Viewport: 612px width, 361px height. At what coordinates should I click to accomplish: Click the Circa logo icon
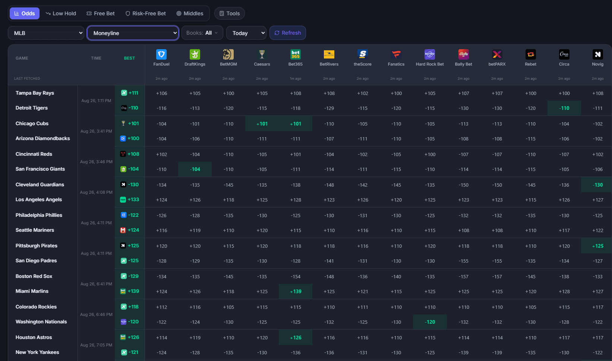[x=564, y=54]
